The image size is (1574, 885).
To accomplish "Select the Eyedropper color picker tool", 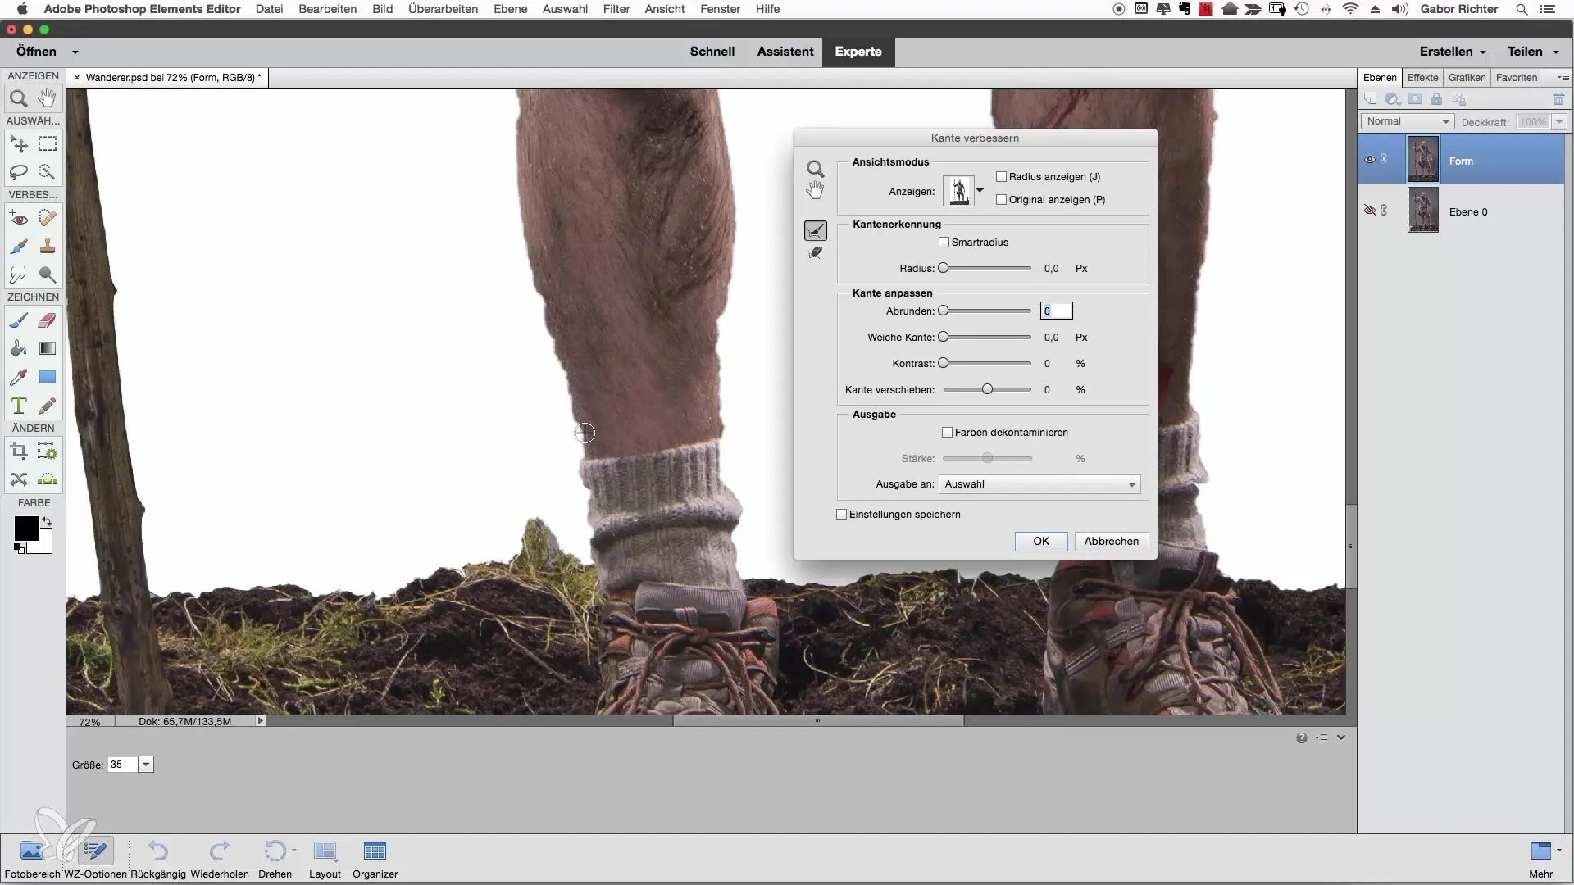I will [18, 377].
